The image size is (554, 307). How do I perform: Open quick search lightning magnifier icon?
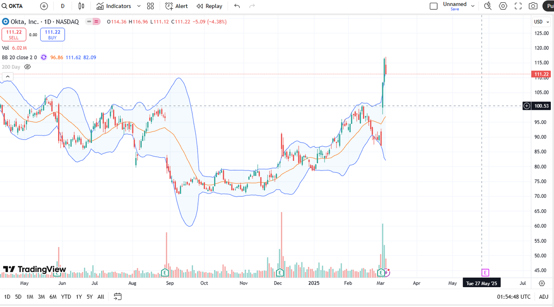[x=488, y=6]
